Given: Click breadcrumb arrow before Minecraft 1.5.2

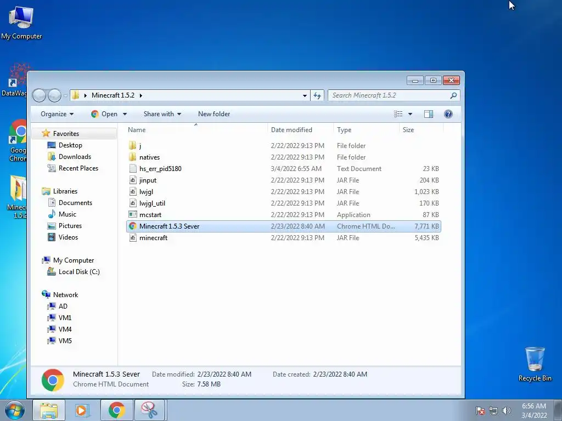Looking at the screenshot, I should [x=85, y=95].
